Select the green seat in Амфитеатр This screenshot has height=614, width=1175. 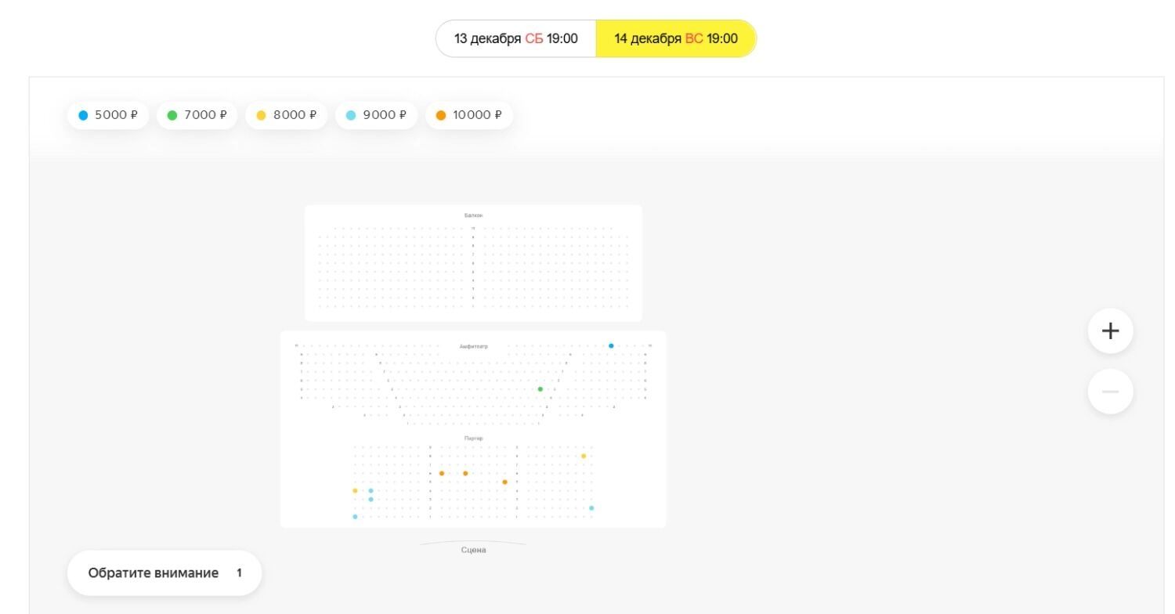[540, 389]
